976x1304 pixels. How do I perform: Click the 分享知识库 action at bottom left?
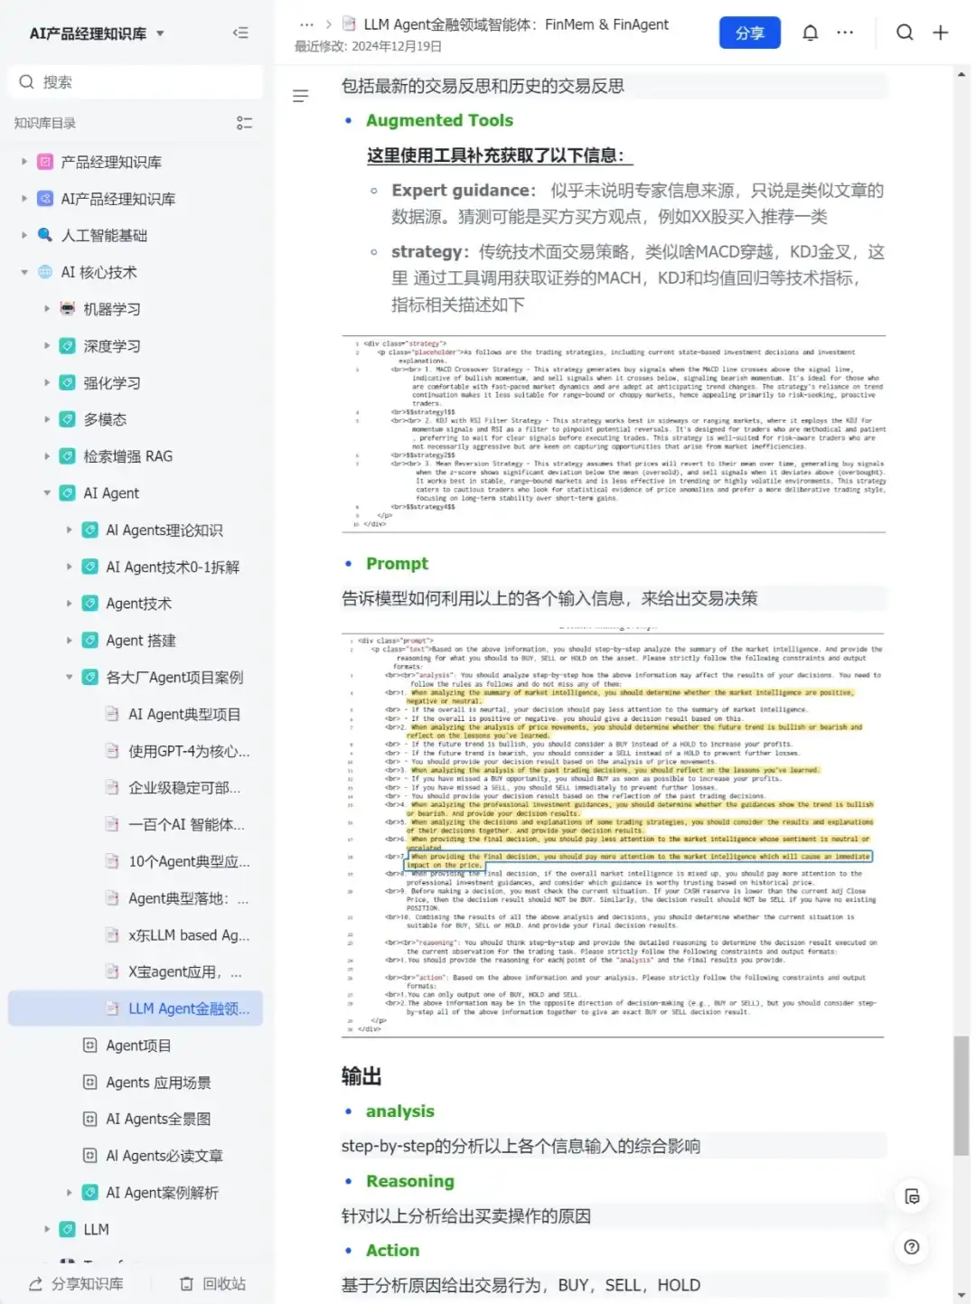pyautogui.click(x=77, y=1283)
